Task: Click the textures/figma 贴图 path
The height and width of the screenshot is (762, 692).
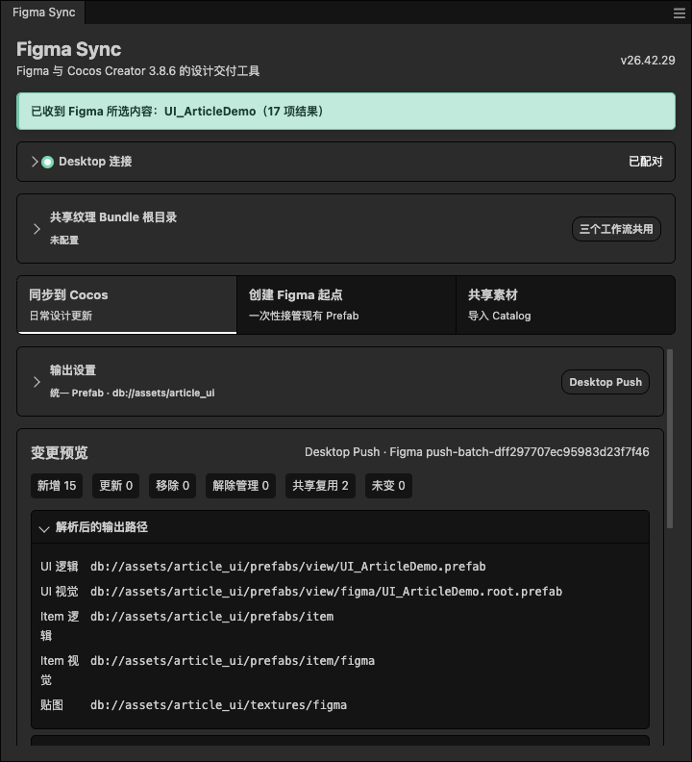Action: (218, 705)
